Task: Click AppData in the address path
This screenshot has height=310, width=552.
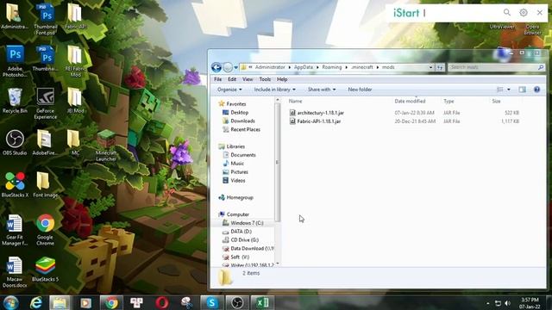Action: [x=304, y=67]
